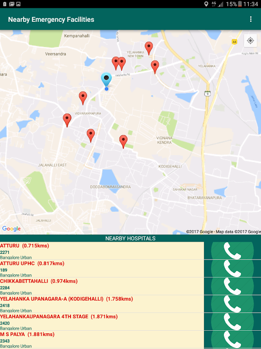Select YELAHANKAUPANAGARA 4TH STAGE (1.871kms) entry
Viewport: 261px width, 349px height.
102,322
